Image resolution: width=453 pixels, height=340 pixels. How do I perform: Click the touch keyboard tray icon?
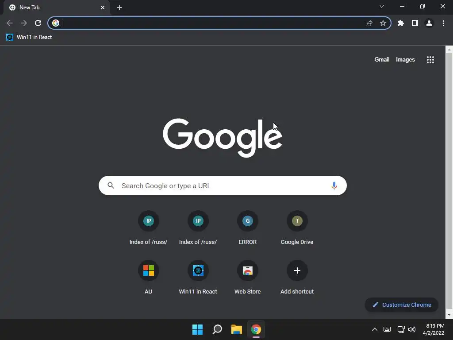click(x=387, y=329)
